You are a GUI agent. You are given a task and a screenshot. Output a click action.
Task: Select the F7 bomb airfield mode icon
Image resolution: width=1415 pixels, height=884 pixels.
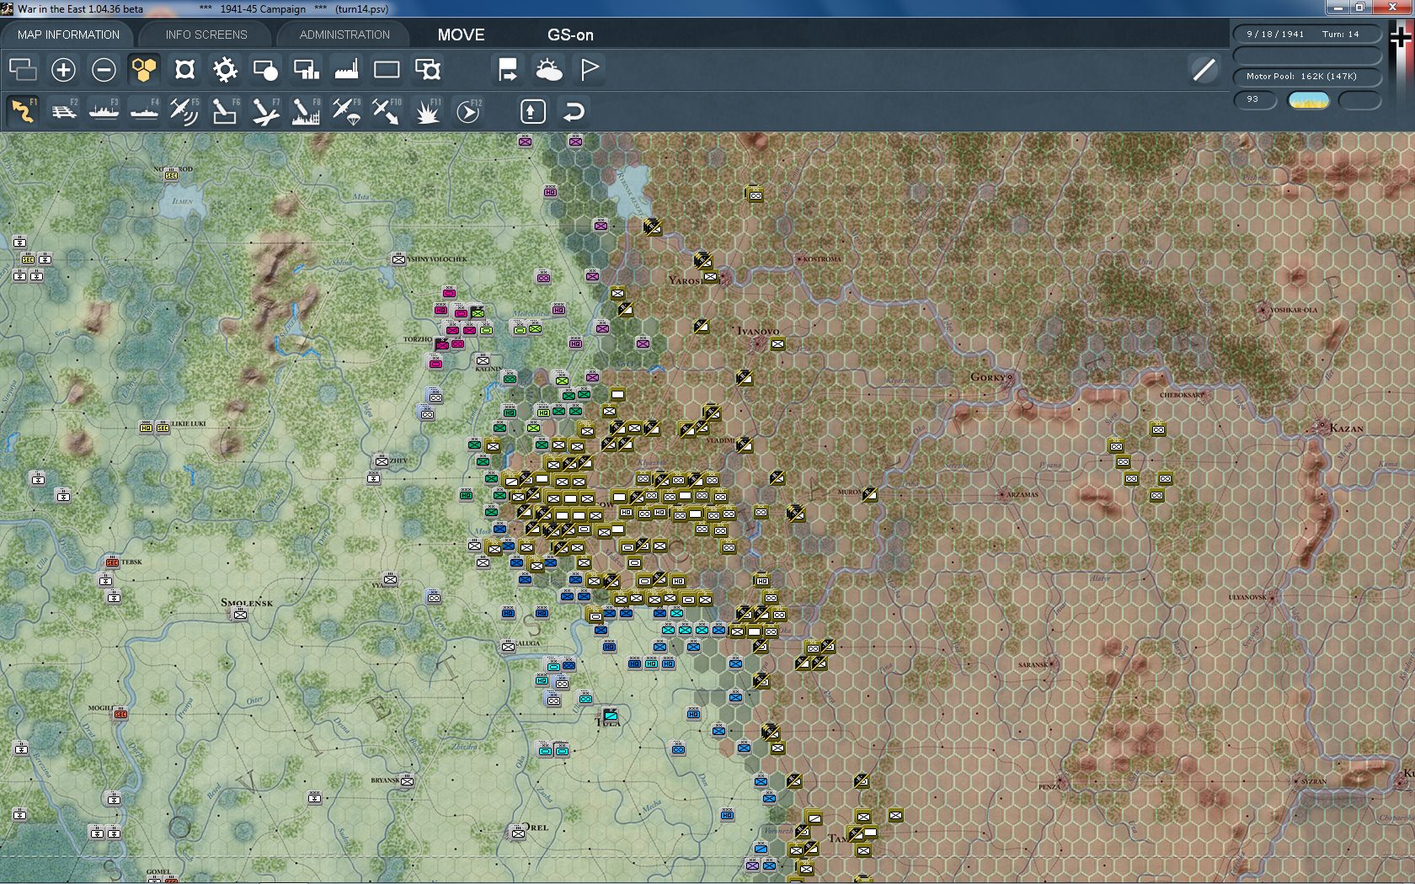tap(265, 111)
